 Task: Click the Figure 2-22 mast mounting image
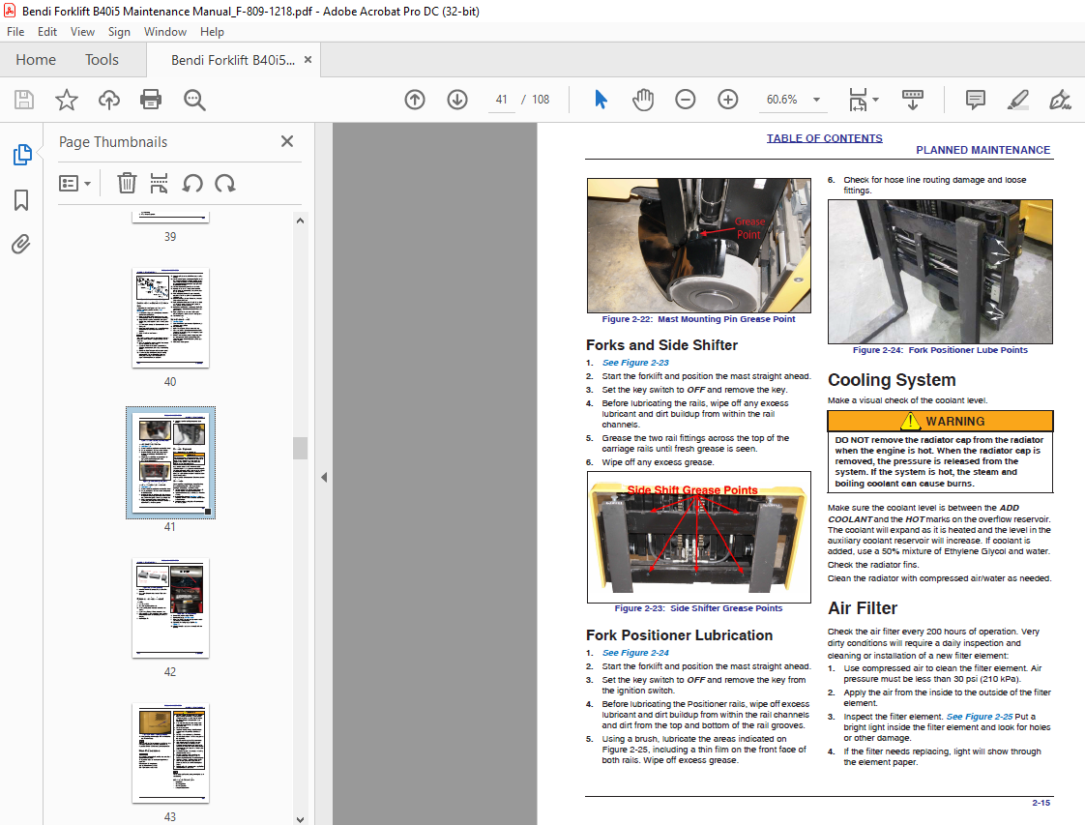(x=699, y=246)
